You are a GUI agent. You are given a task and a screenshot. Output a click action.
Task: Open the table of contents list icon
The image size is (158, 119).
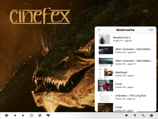coord(40,115)
